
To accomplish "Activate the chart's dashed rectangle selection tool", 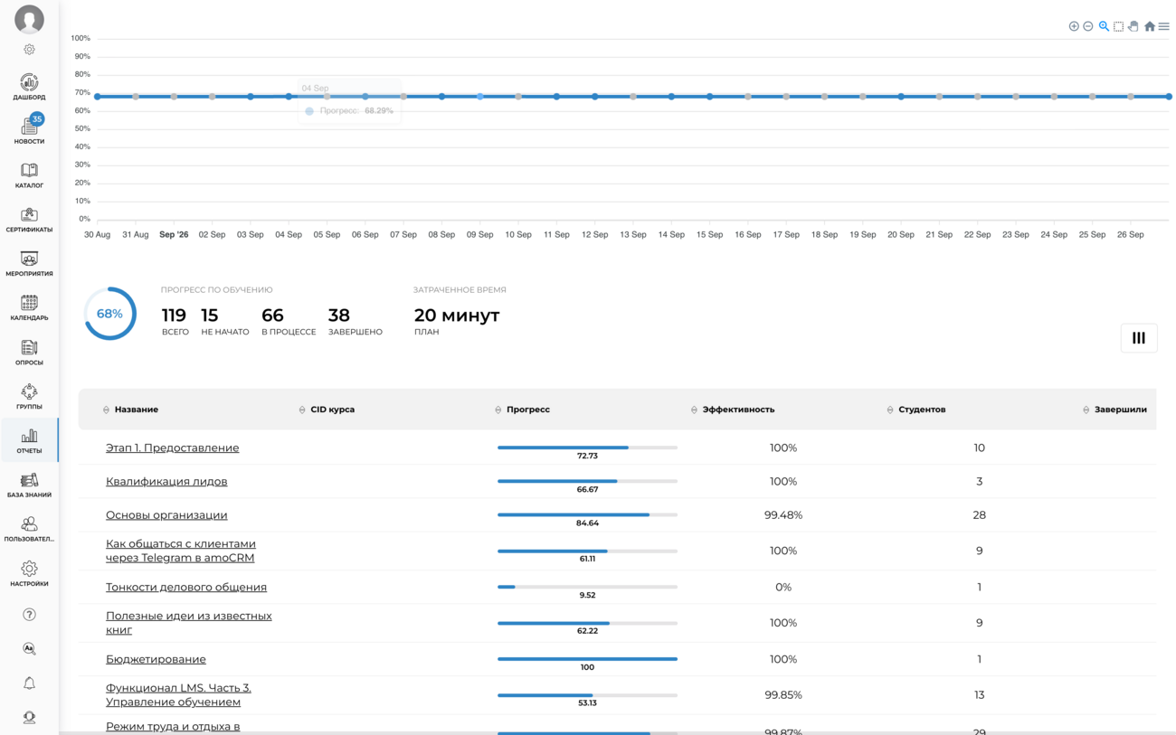I will (x=1119, y=26).
